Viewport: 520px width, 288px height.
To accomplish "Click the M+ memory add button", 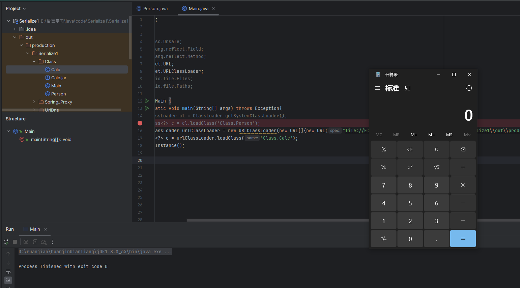I will (414, 135).
